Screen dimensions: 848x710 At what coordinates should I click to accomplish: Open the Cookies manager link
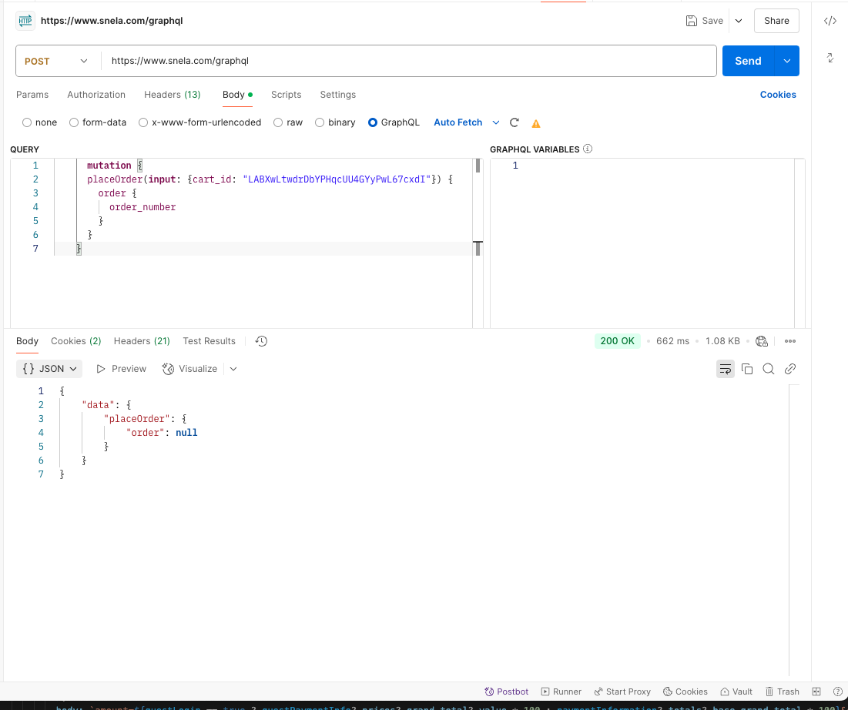click(778, 95)
